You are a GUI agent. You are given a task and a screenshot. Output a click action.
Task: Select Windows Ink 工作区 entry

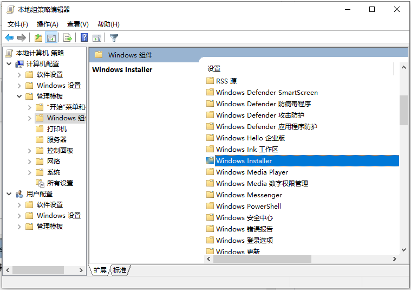coord(247,149)
